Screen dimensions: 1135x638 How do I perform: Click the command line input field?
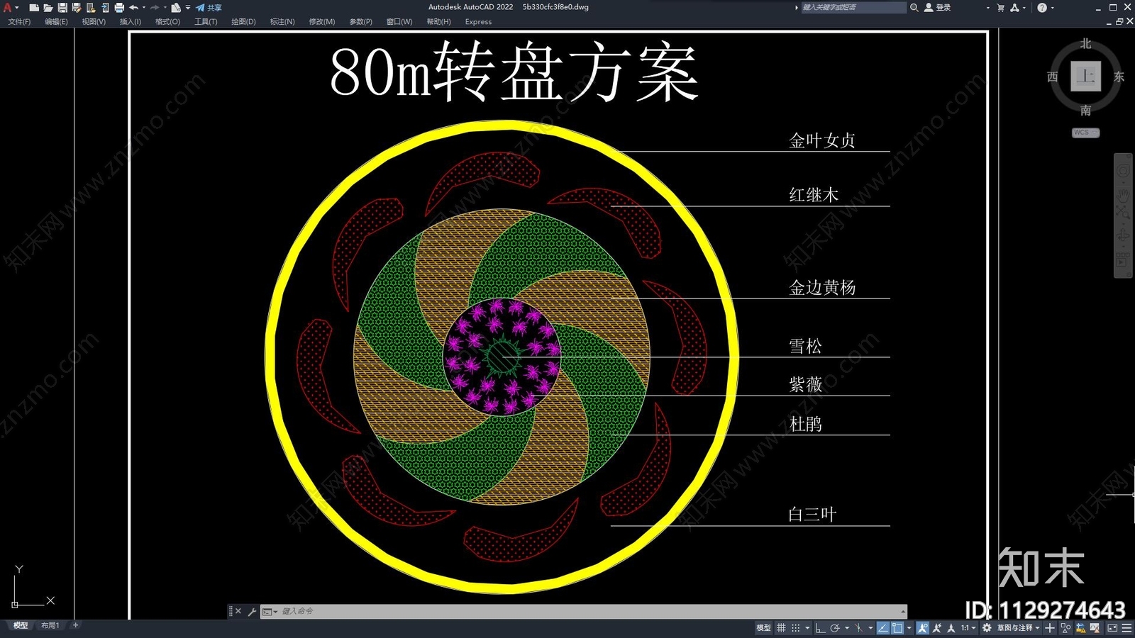click(x=589, y=611)
